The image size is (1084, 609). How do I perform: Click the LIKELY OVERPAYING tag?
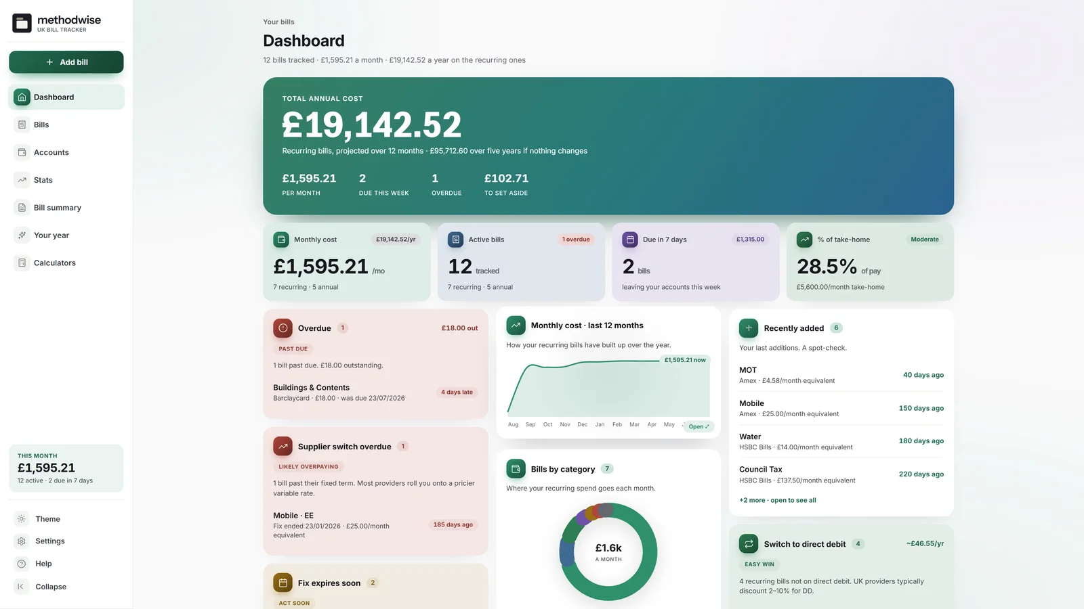click(309, 467)
